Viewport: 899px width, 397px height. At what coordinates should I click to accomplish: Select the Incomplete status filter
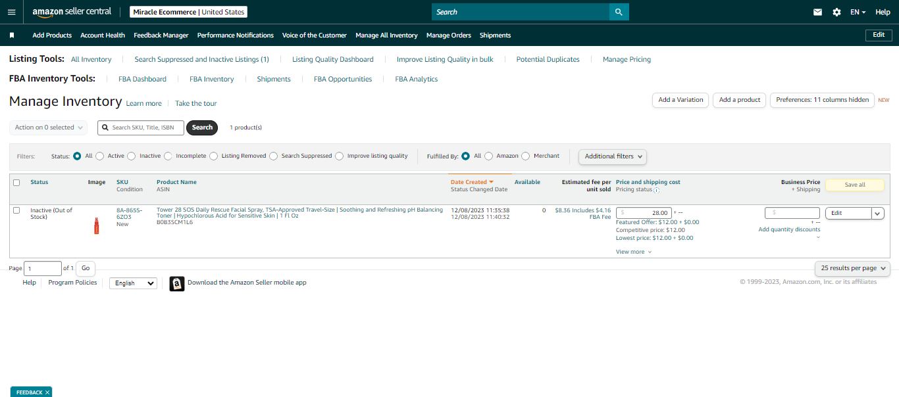168,156
